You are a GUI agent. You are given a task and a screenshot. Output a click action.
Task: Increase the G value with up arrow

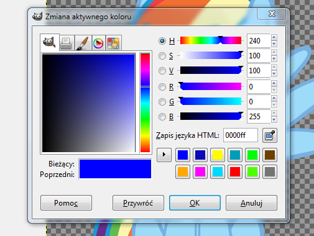point(274,98)
